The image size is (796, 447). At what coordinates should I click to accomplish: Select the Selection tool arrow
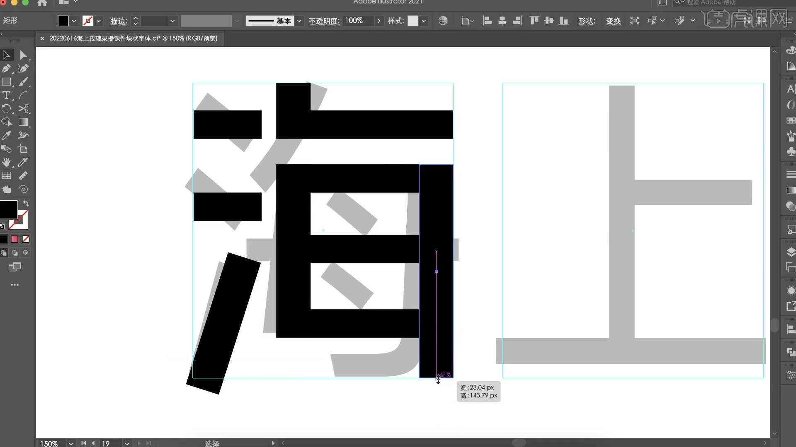click(7, 55)
